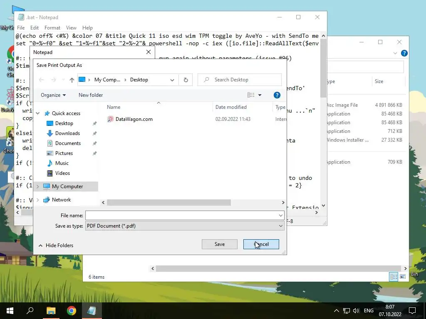The width and height of the screenshot is (426, 319).
Task: Select Network in the navigation pane
Action: click(x=61, y=200)
